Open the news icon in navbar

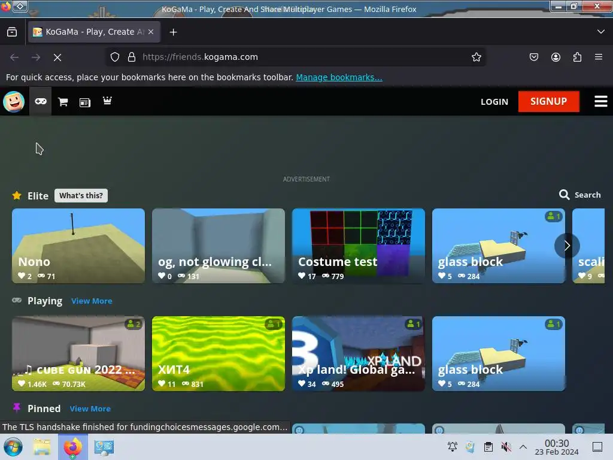85,102
